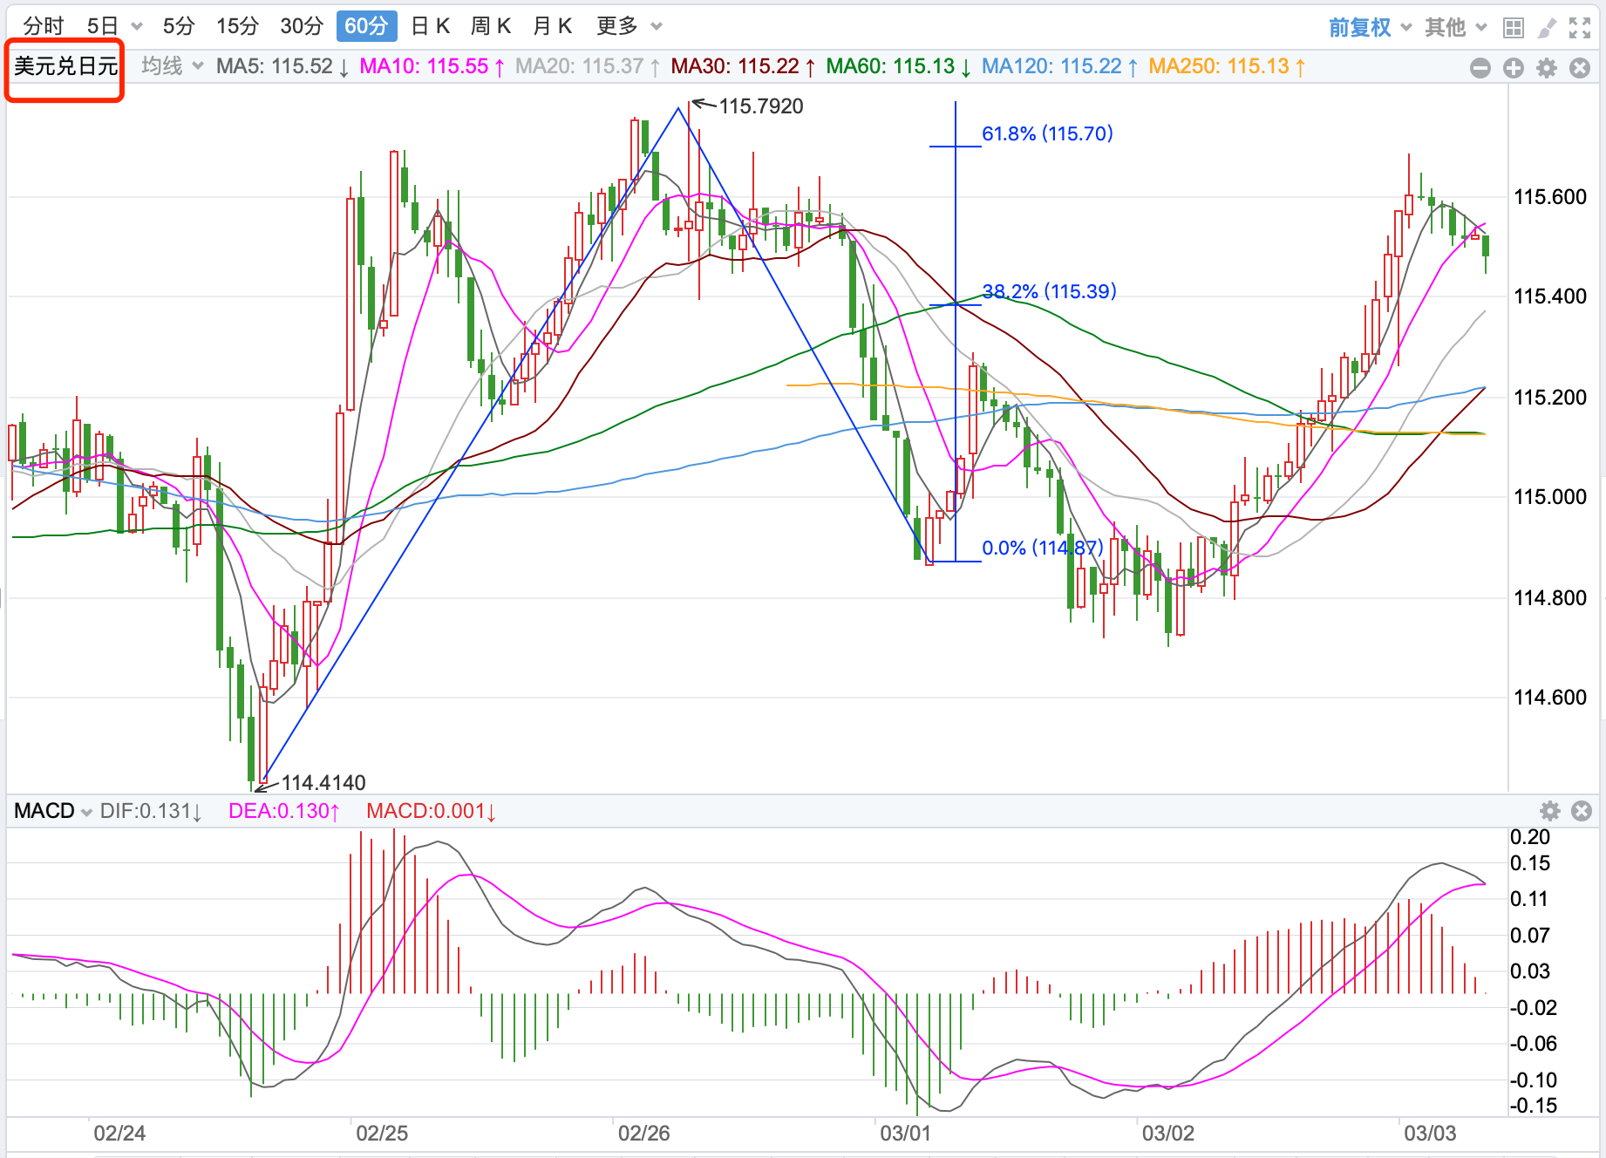The image size is (1606, 1158).
Task: Click the 114.4140 low price marker
Action: coord(323,783)
